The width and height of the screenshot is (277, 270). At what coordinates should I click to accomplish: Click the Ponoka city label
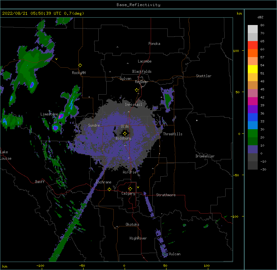[x=154, y=44]
